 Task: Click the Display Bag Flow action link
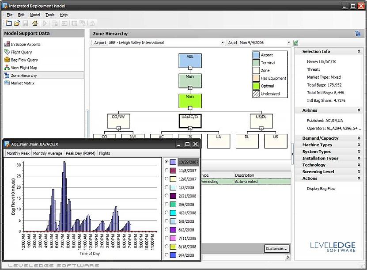tap(321, 189)
